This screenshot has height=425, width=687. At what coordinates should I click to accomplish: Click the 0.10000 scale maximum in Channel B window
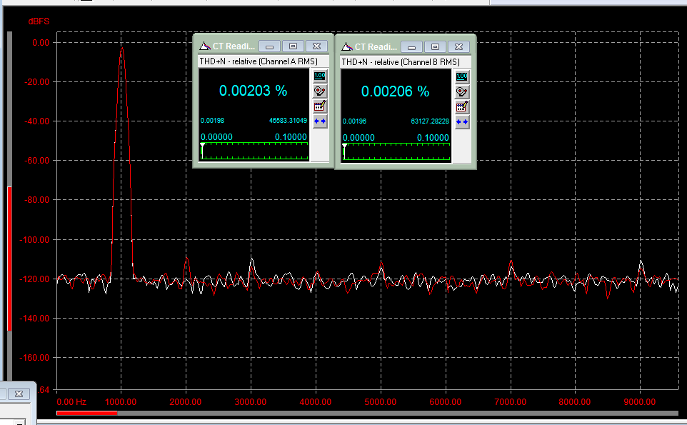point(433,138)
